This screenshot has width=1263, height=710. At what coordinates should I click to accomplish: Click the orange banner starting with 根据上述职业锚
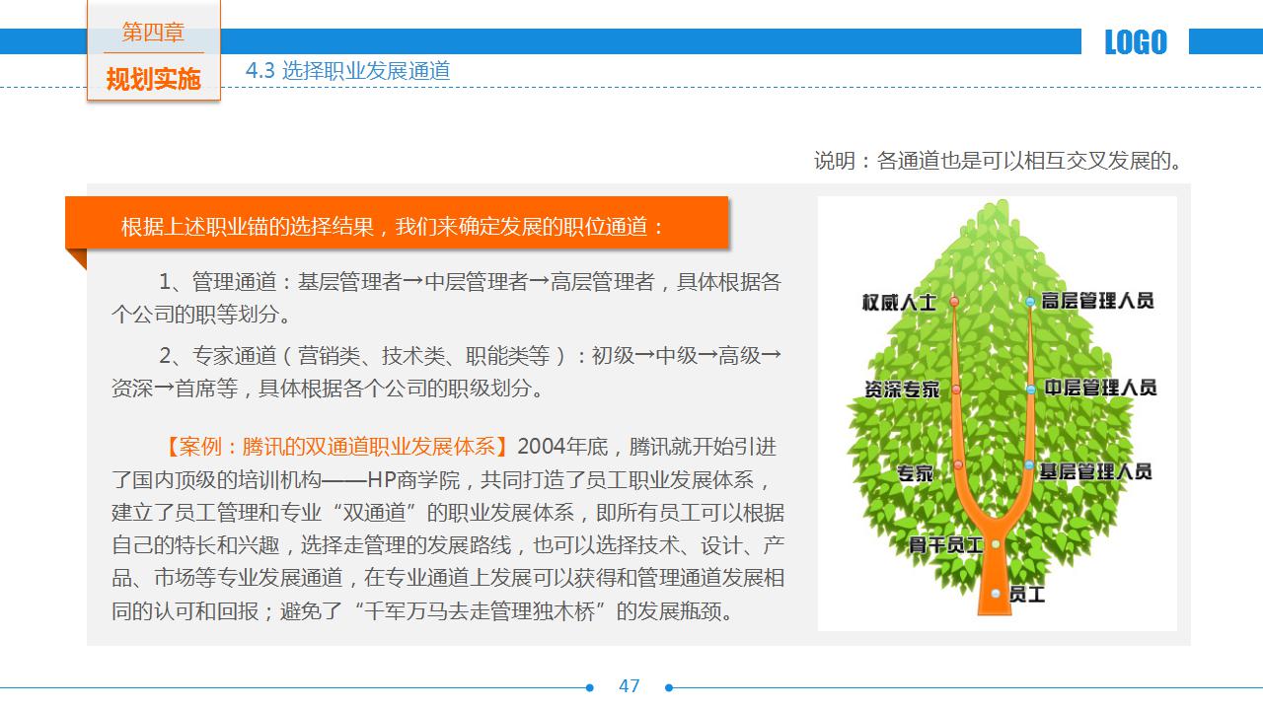(x=396, y=227)
